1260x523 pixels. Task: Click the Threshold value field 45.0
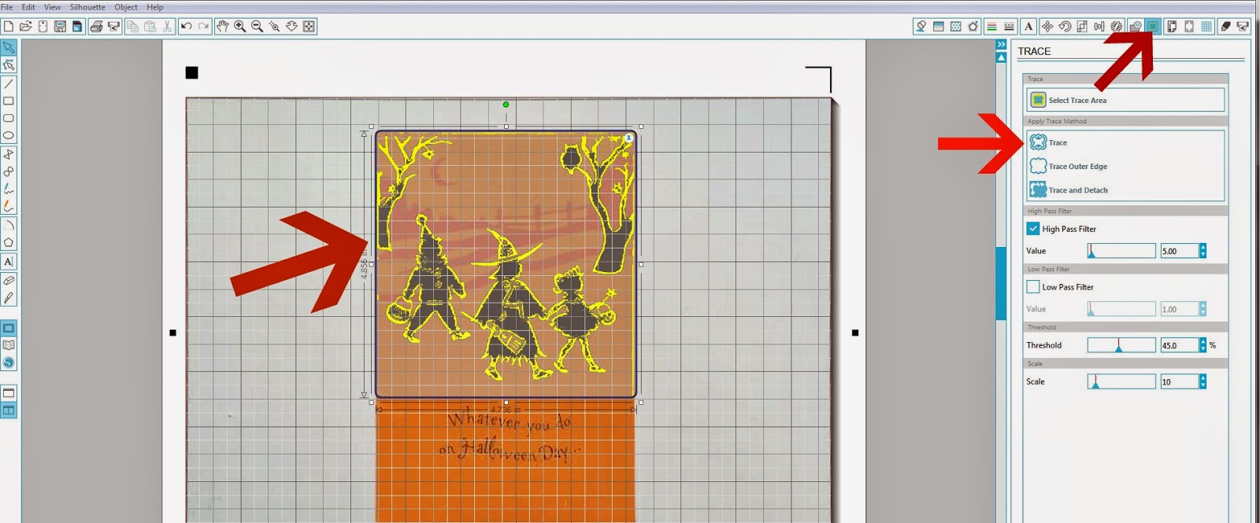[1180, 345]
